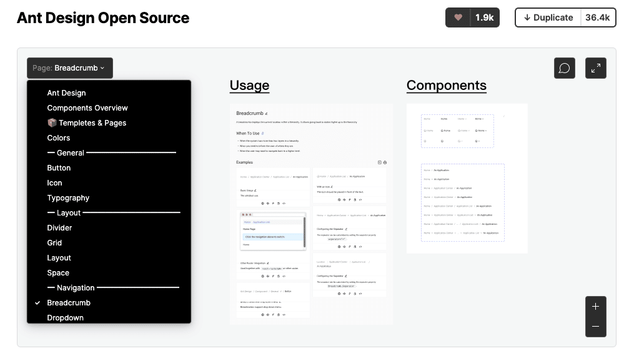Go to Divider page
The height and width of the screenshot is (356, 629).
(59, 228)
